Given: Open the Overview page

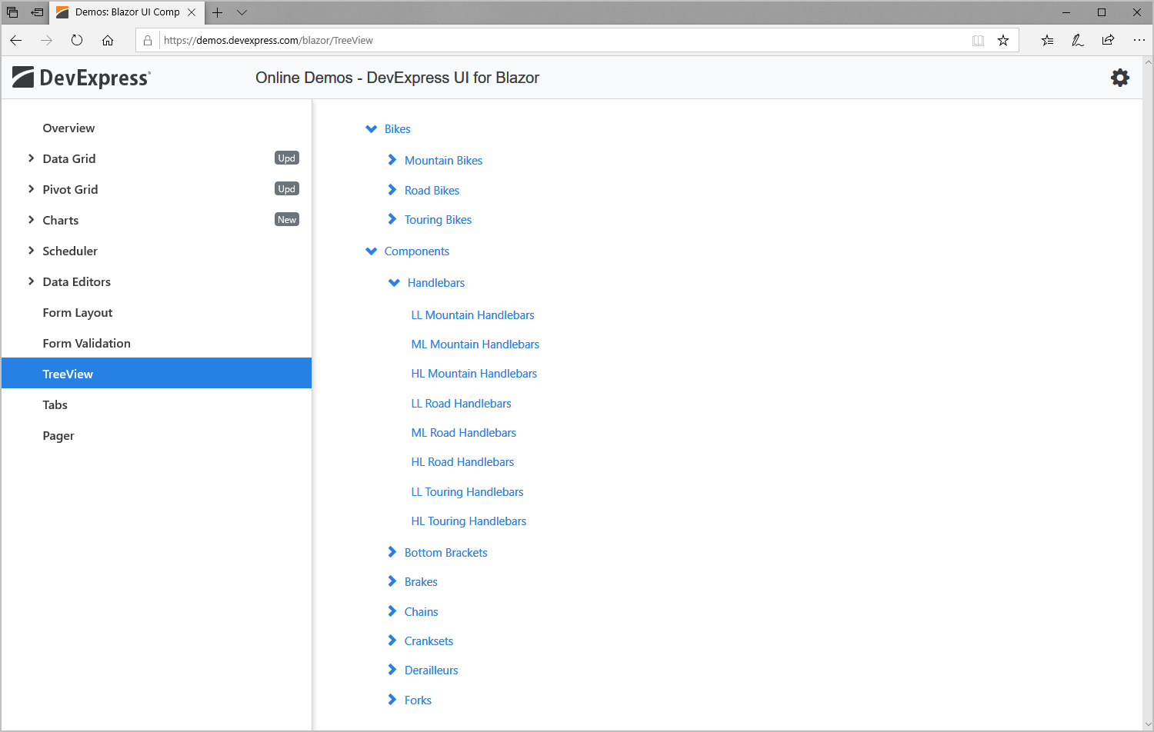Looking at the screenshot, I should tap(68, 128).
